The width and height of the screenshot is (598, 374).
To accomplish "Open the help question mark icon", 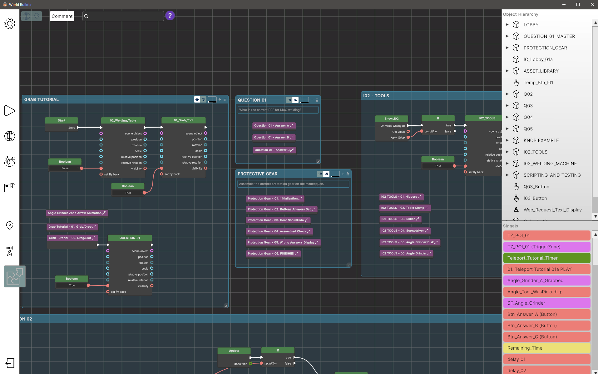I will [170, 15].
